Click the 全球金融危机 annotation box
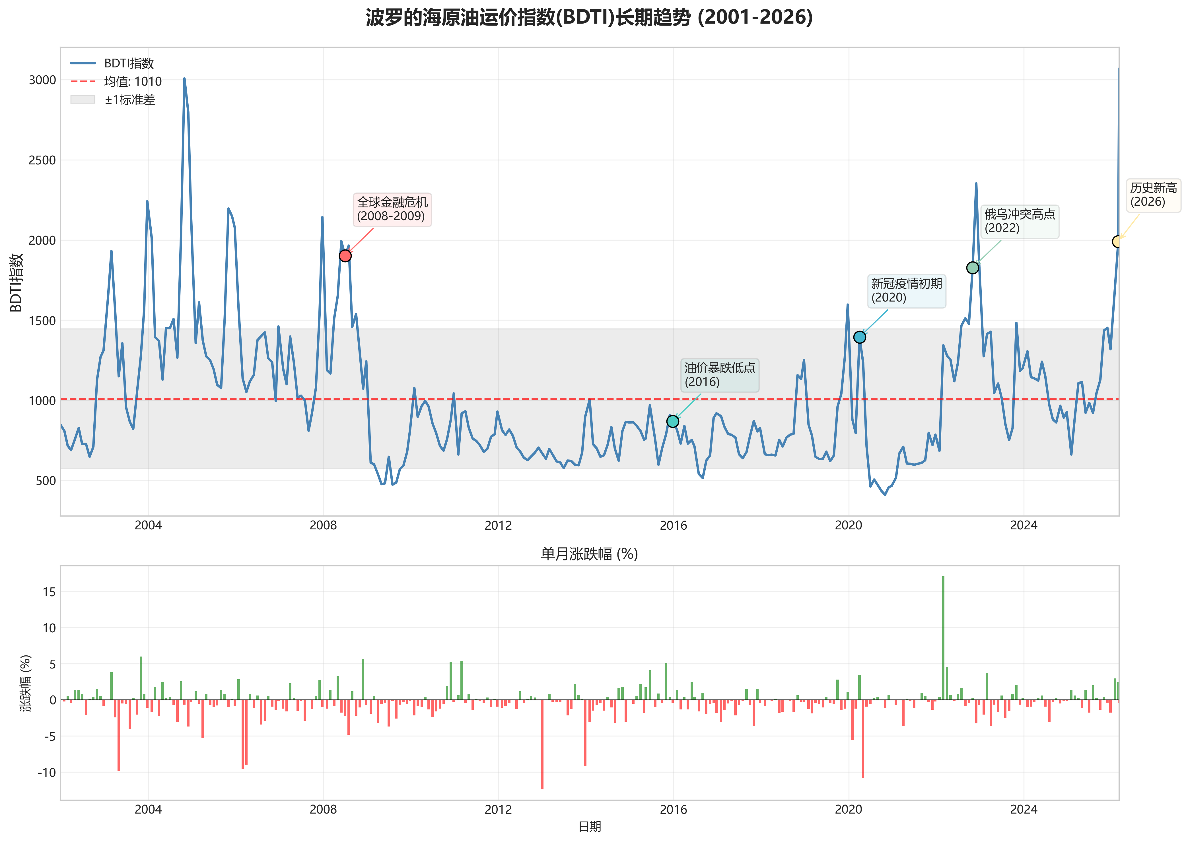This screenshot has height=842, width=1186. point(392,209)
